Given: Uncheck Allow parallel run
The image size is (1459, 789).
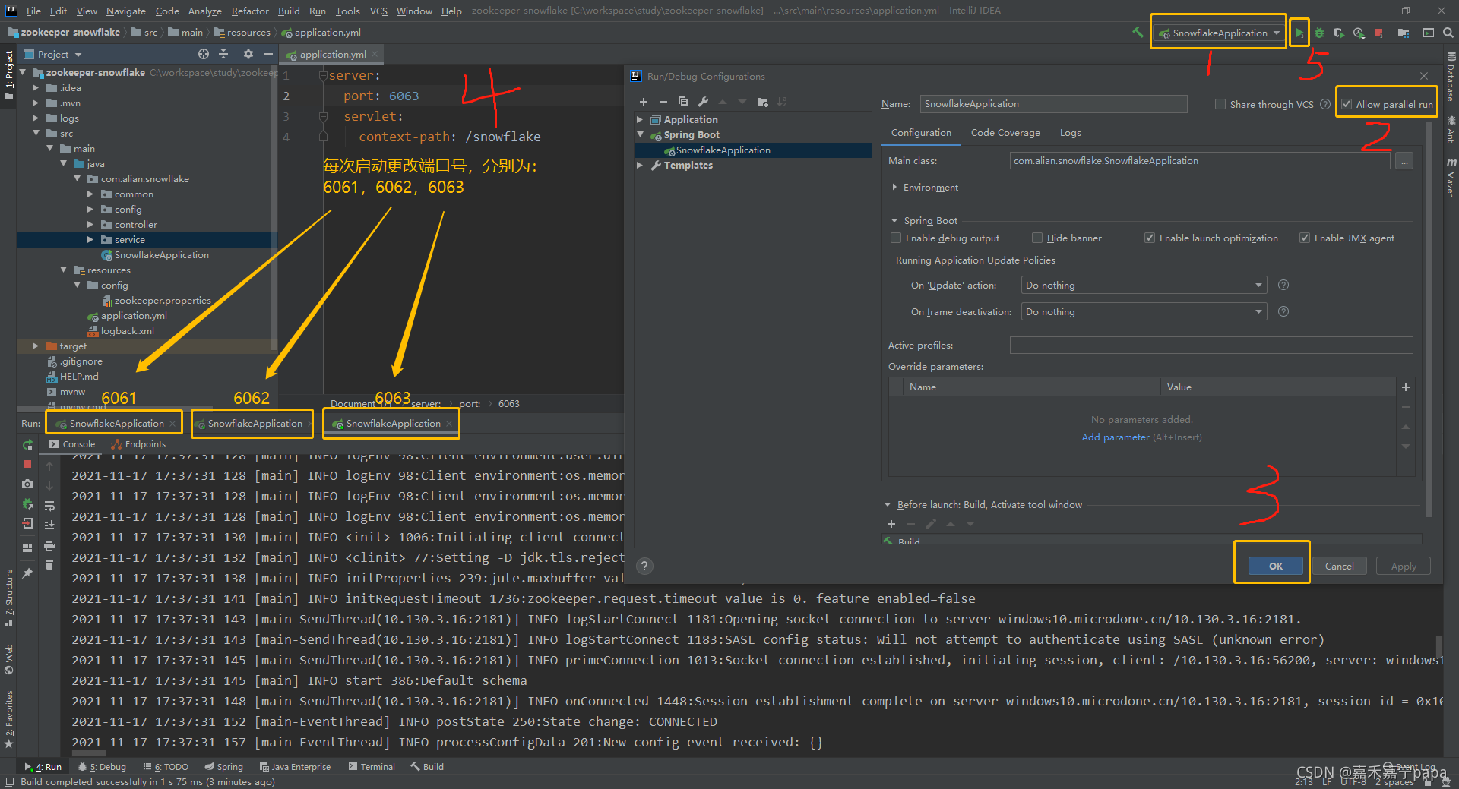Looking at the screenshot, I should pos(1347,105).
